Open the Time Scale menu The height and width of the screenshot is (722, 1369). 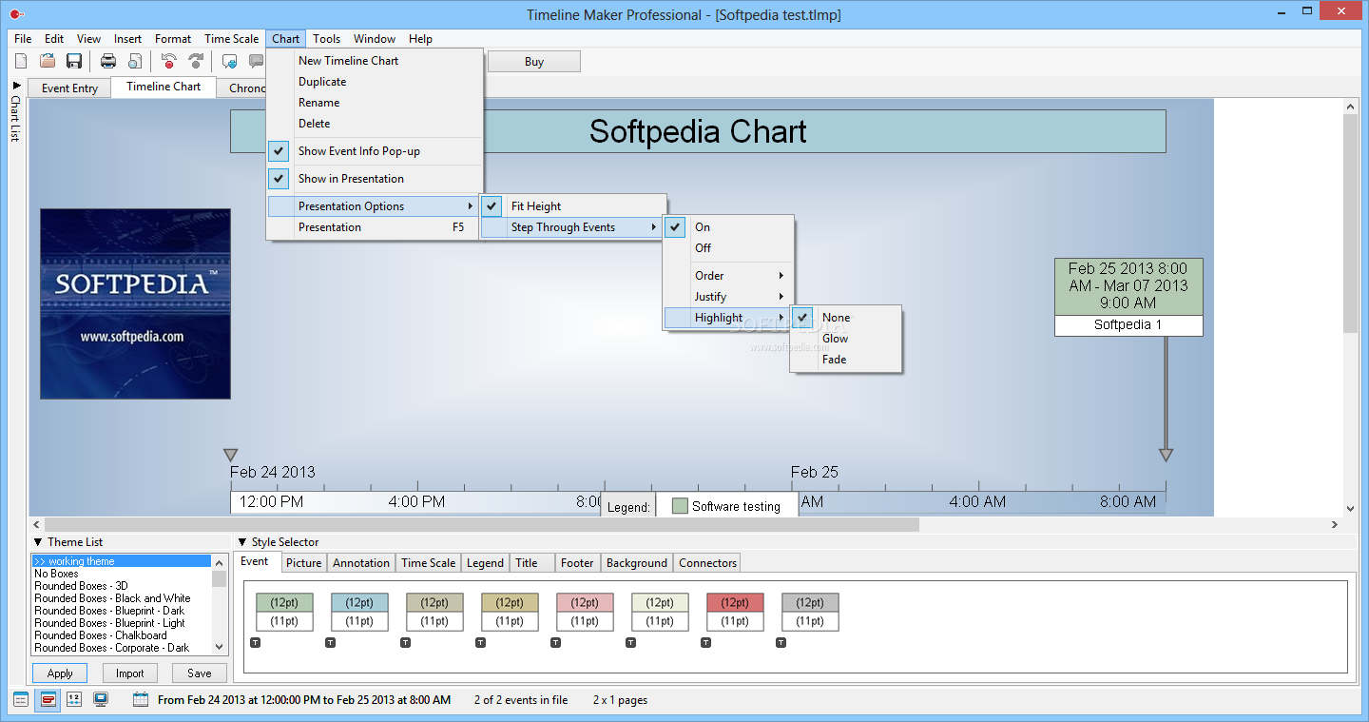pyautogui.click(x=232, y=39)
